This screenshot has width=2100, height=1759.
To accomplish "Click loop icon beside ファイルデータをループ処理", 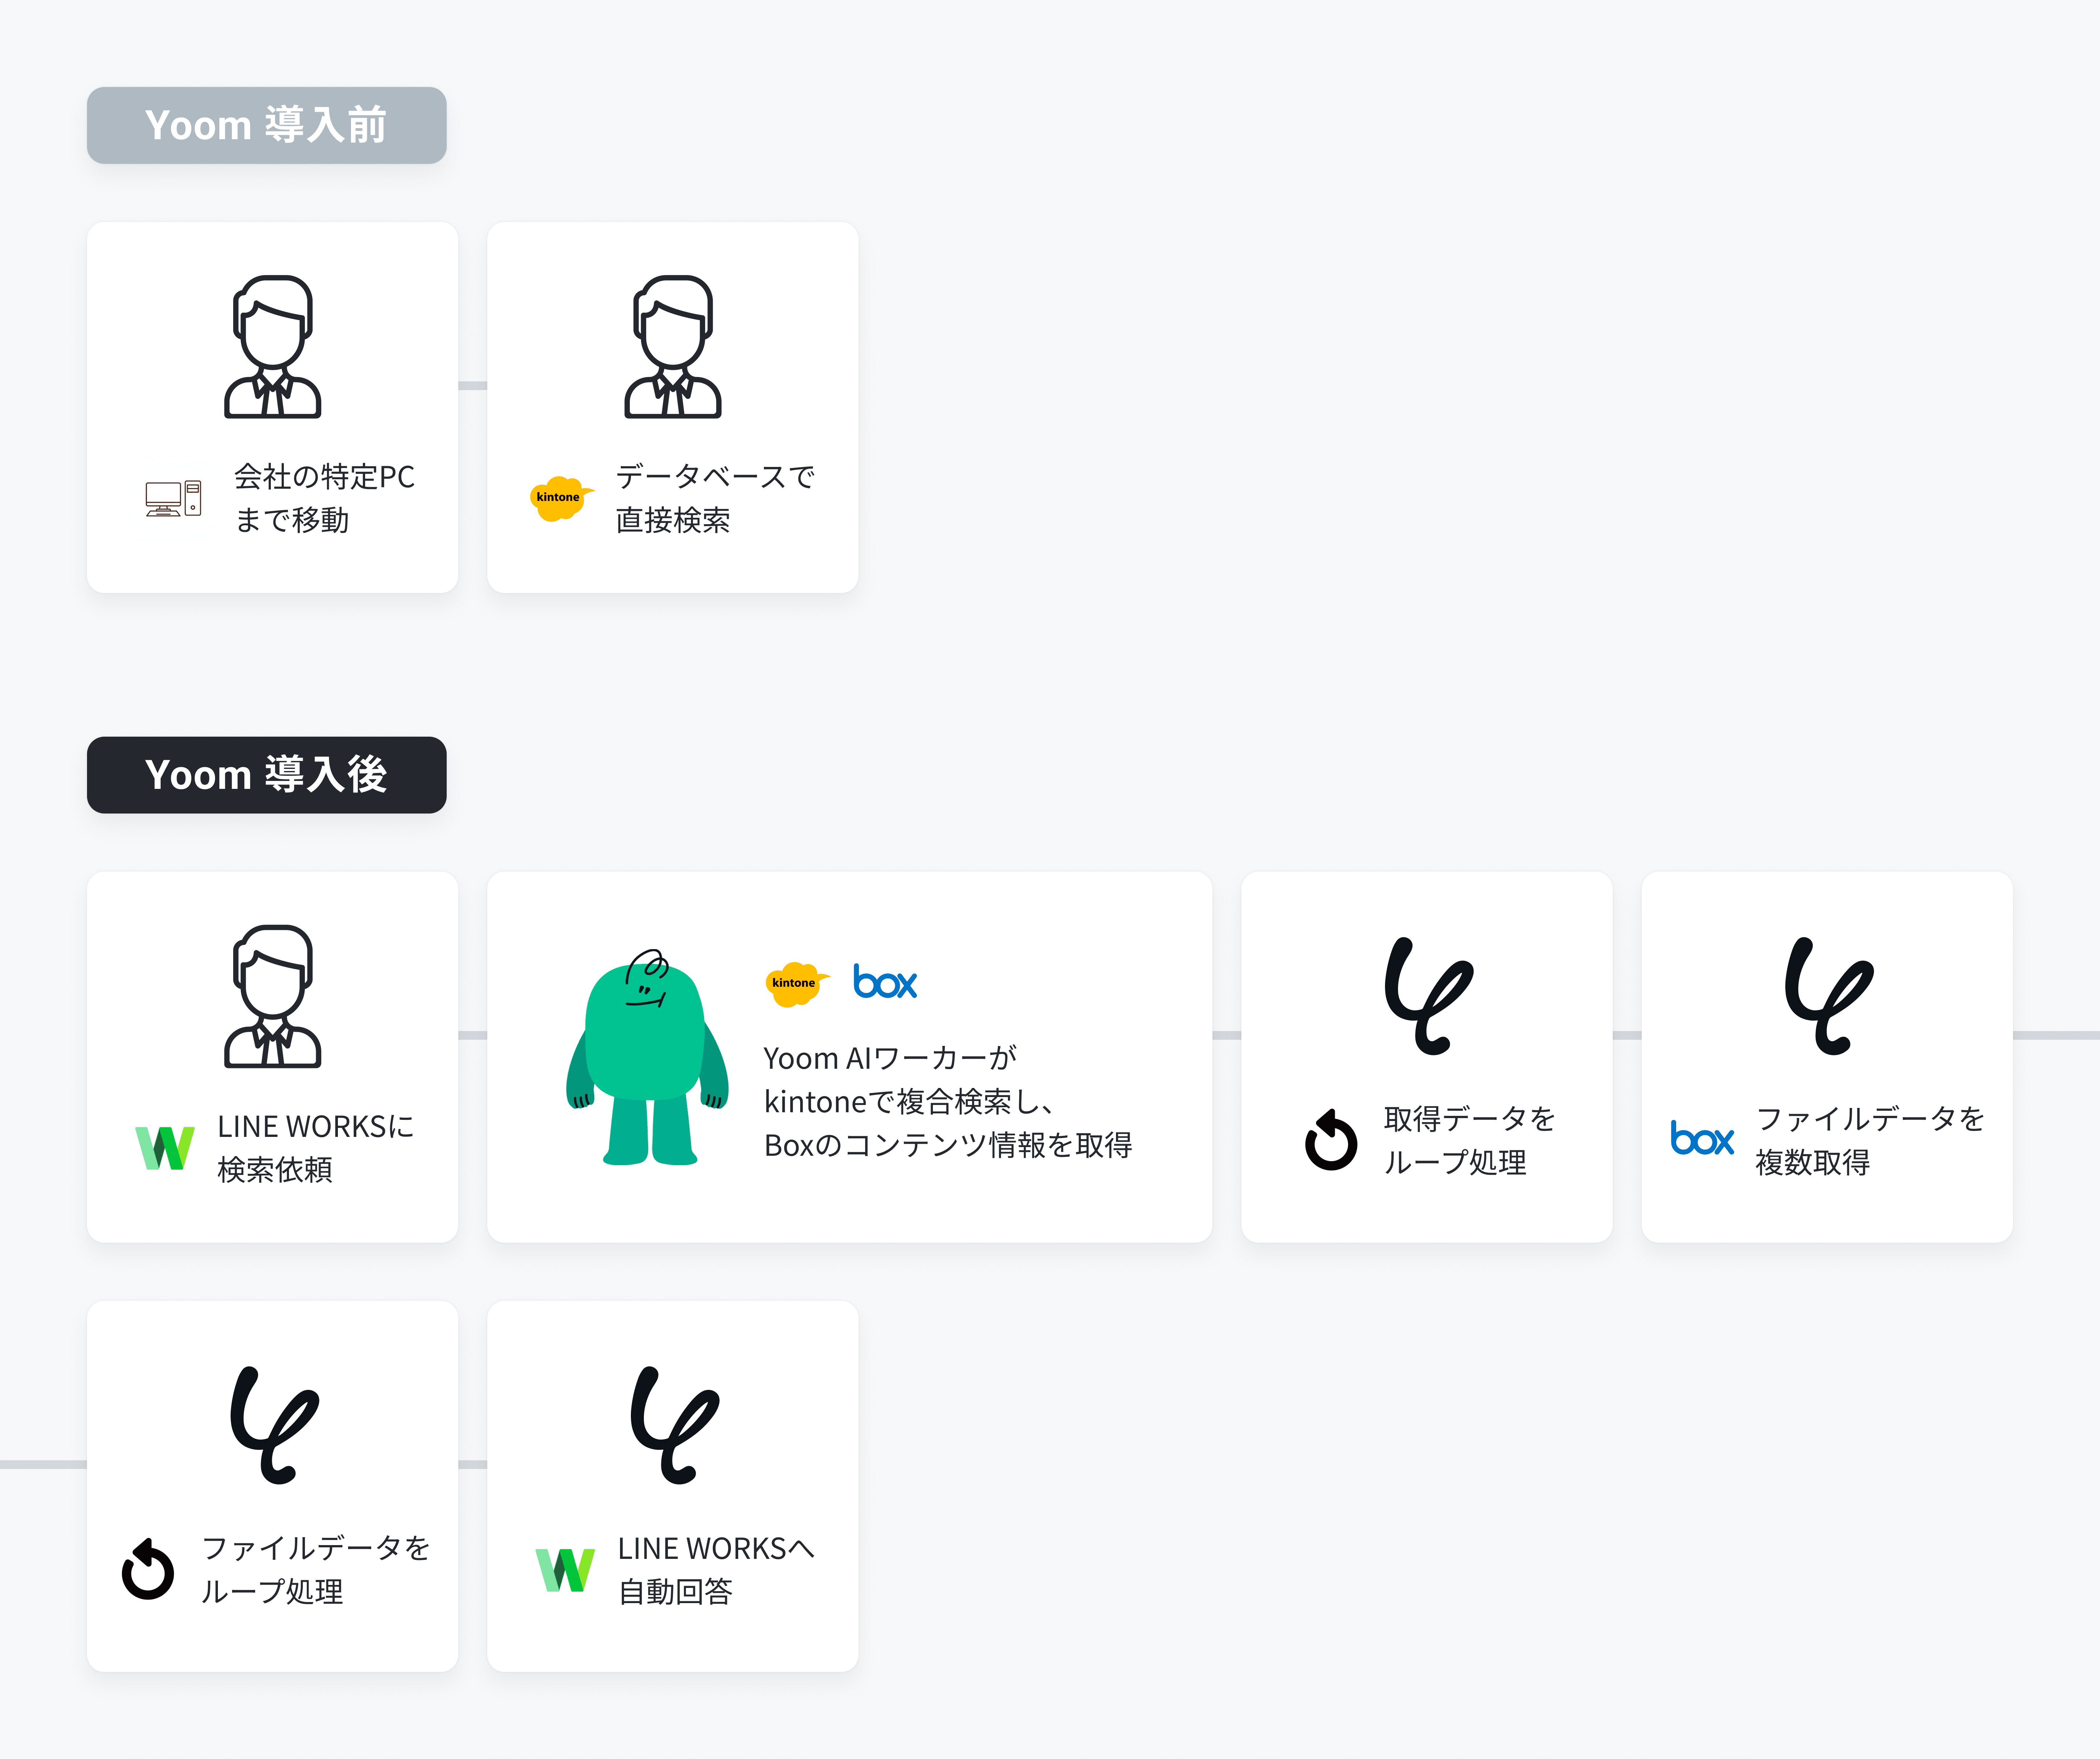I will pos(148,1569).
